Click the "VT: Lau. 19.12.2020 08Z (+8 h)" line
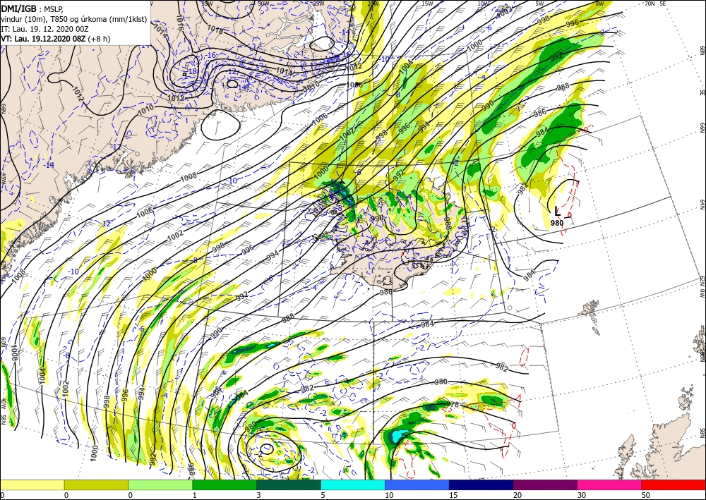706x500 pixels. [55, 39]
